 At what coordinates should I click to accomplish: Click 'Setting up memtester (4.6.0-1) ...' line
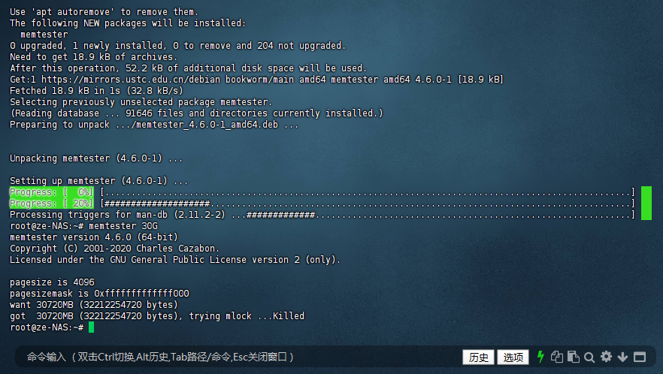(99, 181)
